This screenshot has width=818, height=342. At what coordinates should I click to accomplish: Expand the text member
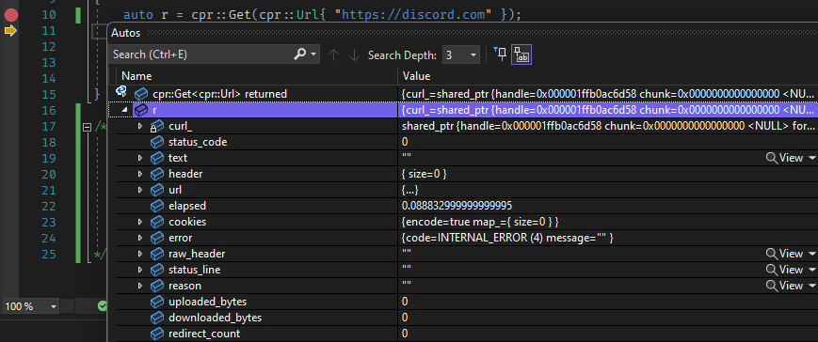140,158
